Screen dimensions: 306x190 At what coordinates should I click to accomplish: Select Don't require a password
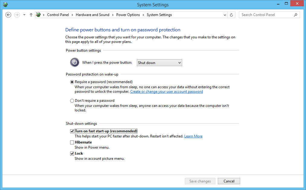pos(72,100)
